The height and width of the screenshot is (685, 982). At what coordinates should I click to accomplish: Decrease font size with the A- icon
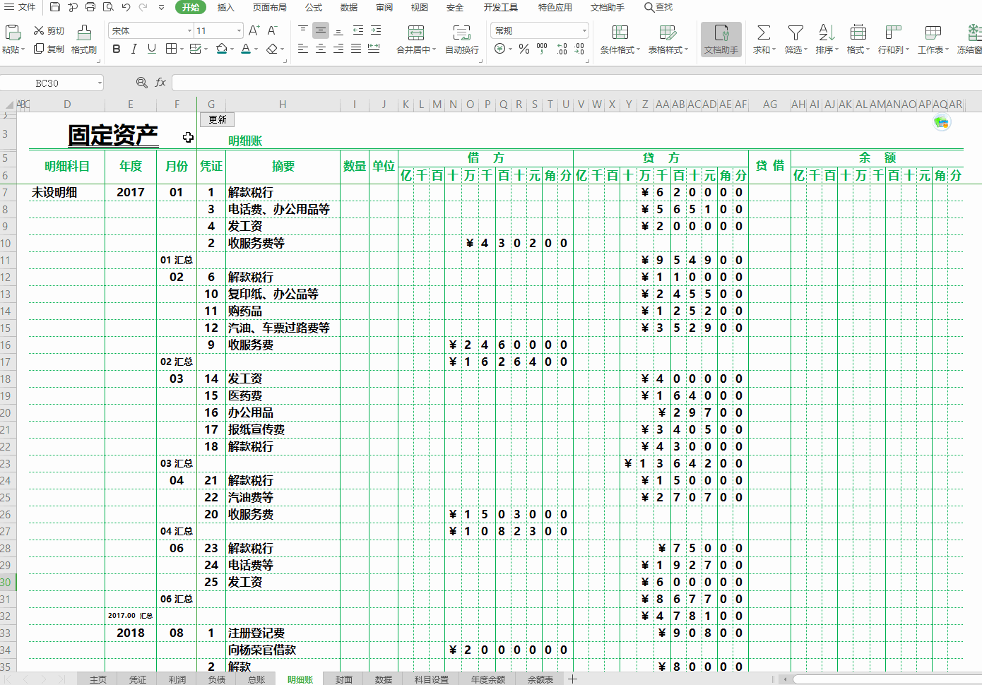point(272,30)
